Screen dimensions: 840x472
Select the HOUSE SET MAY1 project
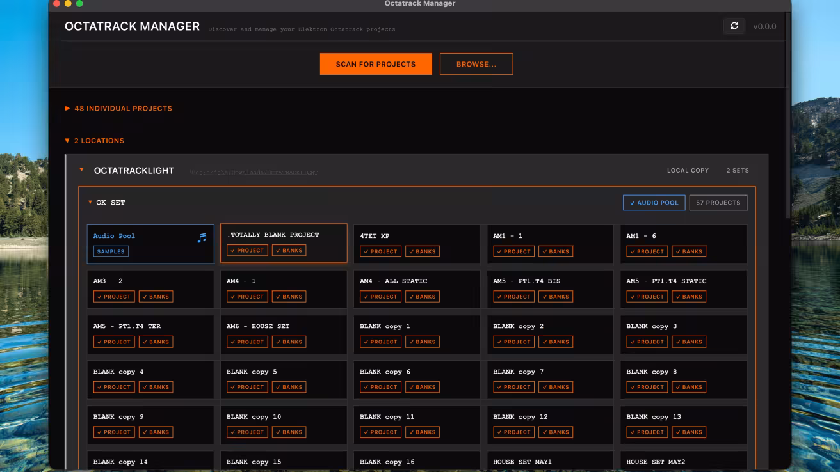tap(550, 461)
